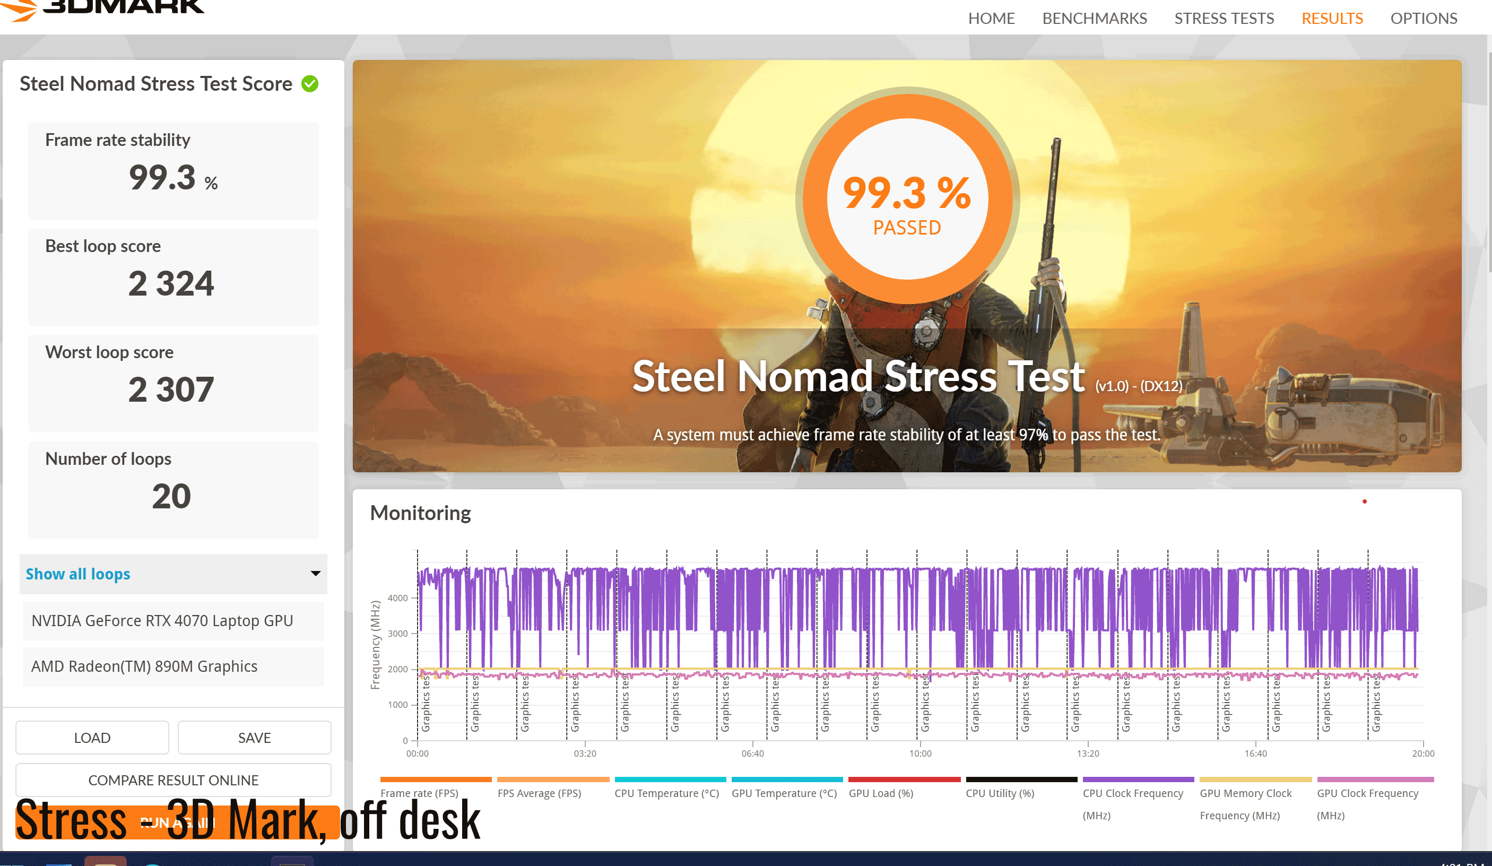Click COMPARE RESULT ONLINE button
1492x866 pixels.
(173, 780)
